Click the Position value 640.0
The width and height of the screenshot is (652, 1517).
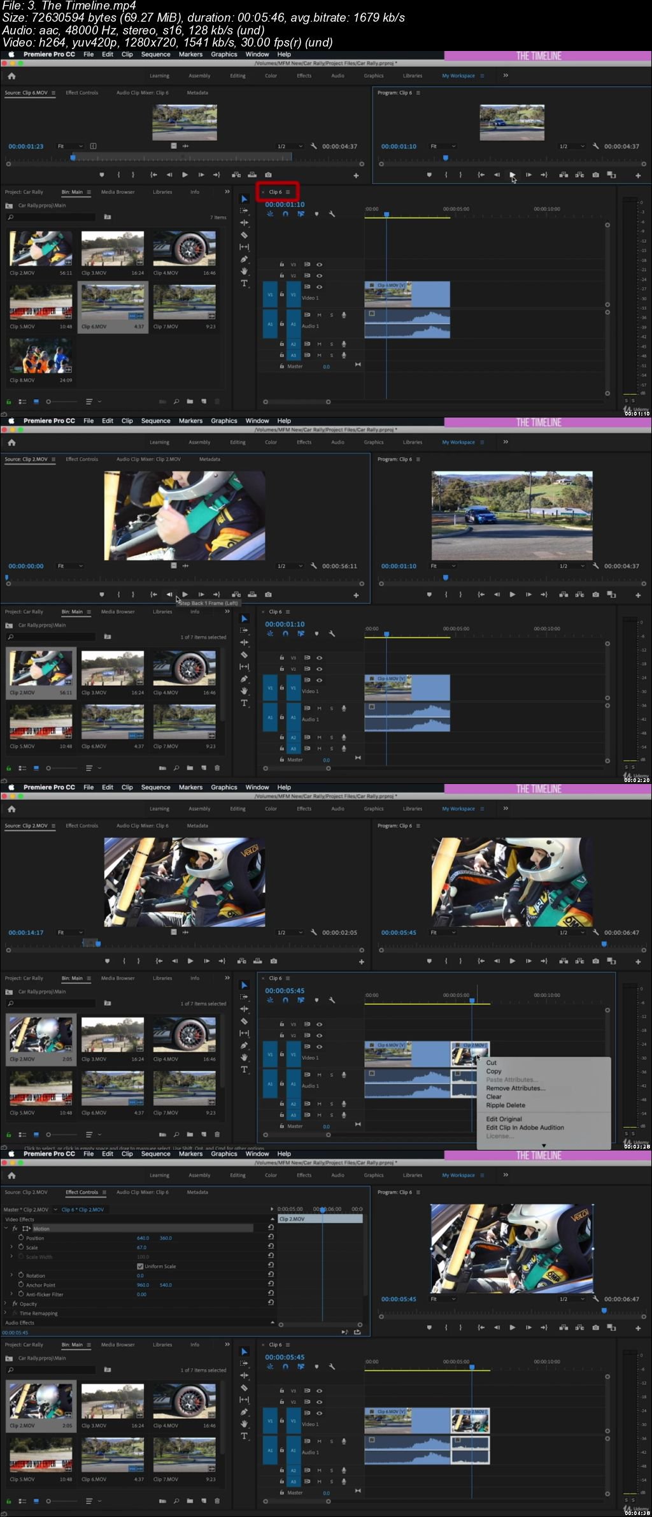coord(143,1238)
